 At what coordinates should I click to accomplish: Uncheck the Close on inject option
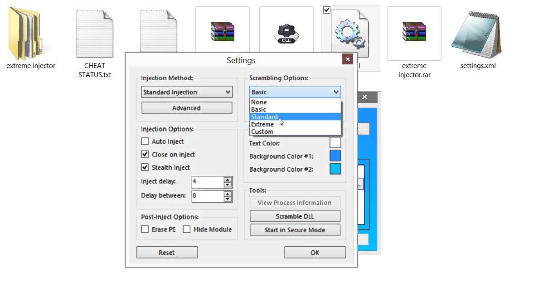145,154
